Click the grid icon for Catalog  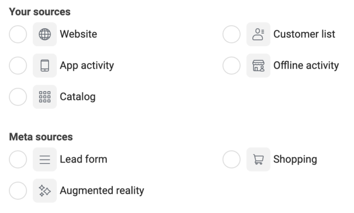coord(45,97)
